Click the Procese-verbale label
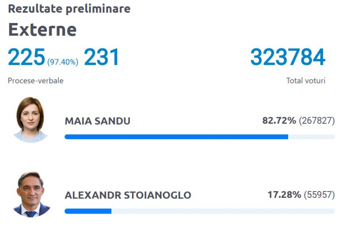Viewport: 344px width, 230px height. (x=35, y=81)
